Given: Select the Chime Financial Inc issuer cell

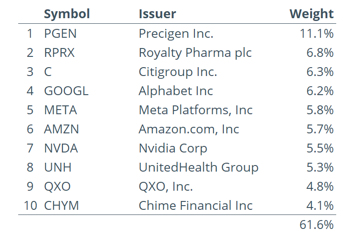Looking at the screenshot, I should point(195,206).
